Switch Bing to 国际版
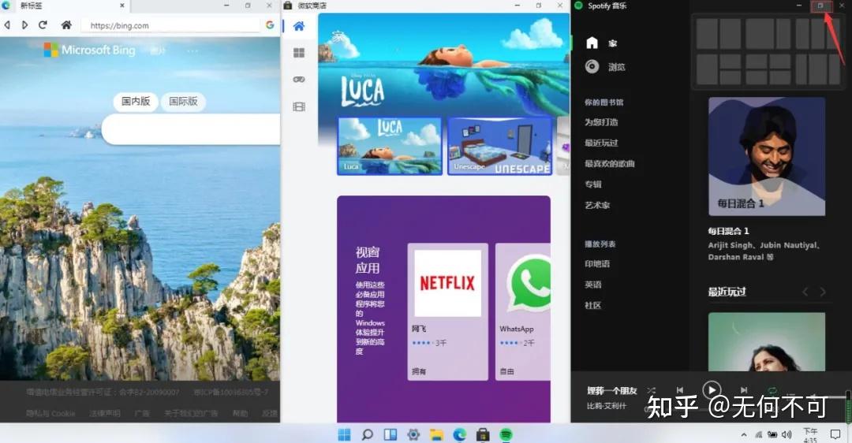Screen dimensions: 852x443 click(x=183, y=102)
